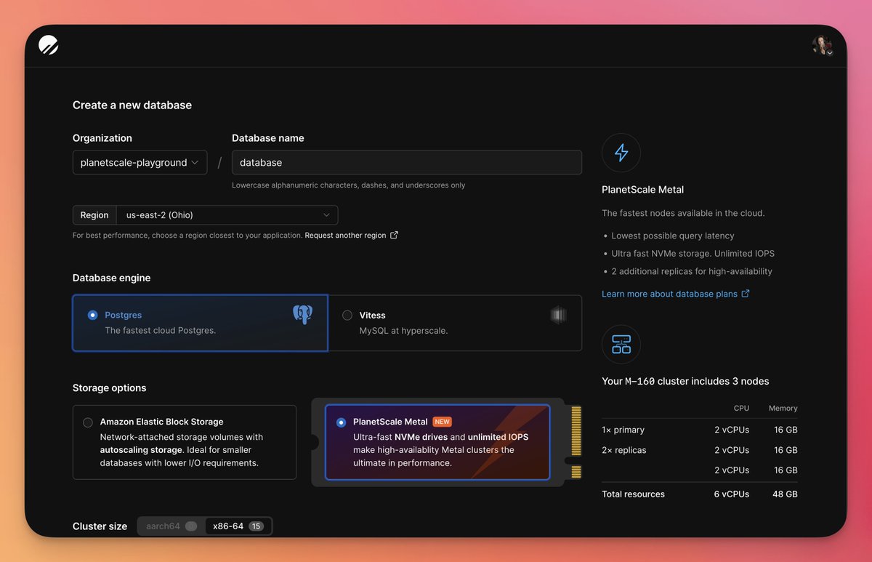The height and width of the screenshot is (562, 872).
Task: Click the Region label button
Action: point(94,215)
